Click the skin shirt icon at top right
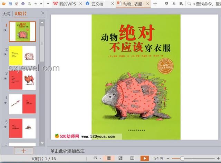This screenshot has height=163, width=221. [x=174, y=4]
